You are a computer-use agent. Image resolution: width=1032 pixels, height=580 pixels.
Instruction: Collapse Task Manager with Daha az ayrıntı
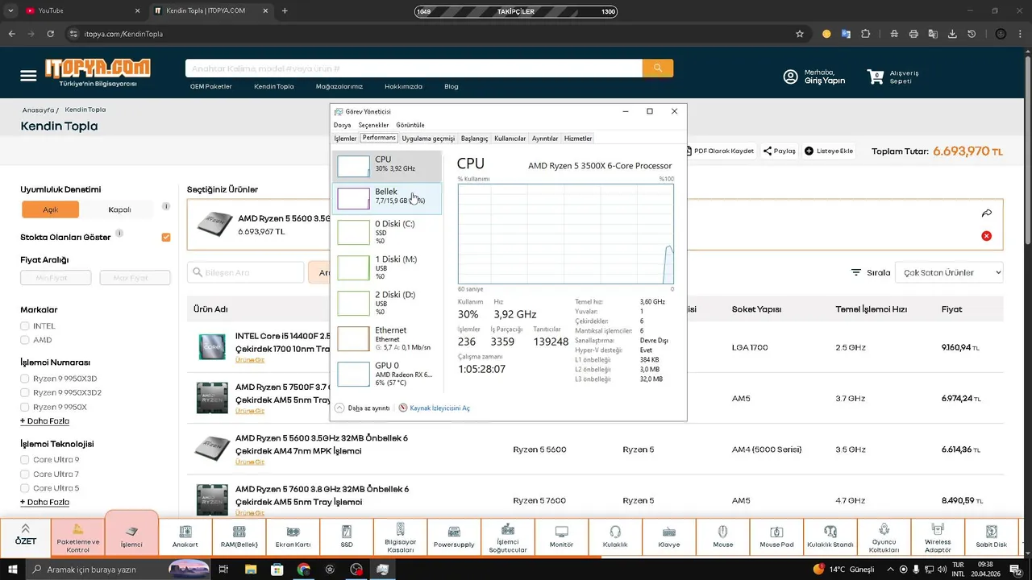pos(362,408)
